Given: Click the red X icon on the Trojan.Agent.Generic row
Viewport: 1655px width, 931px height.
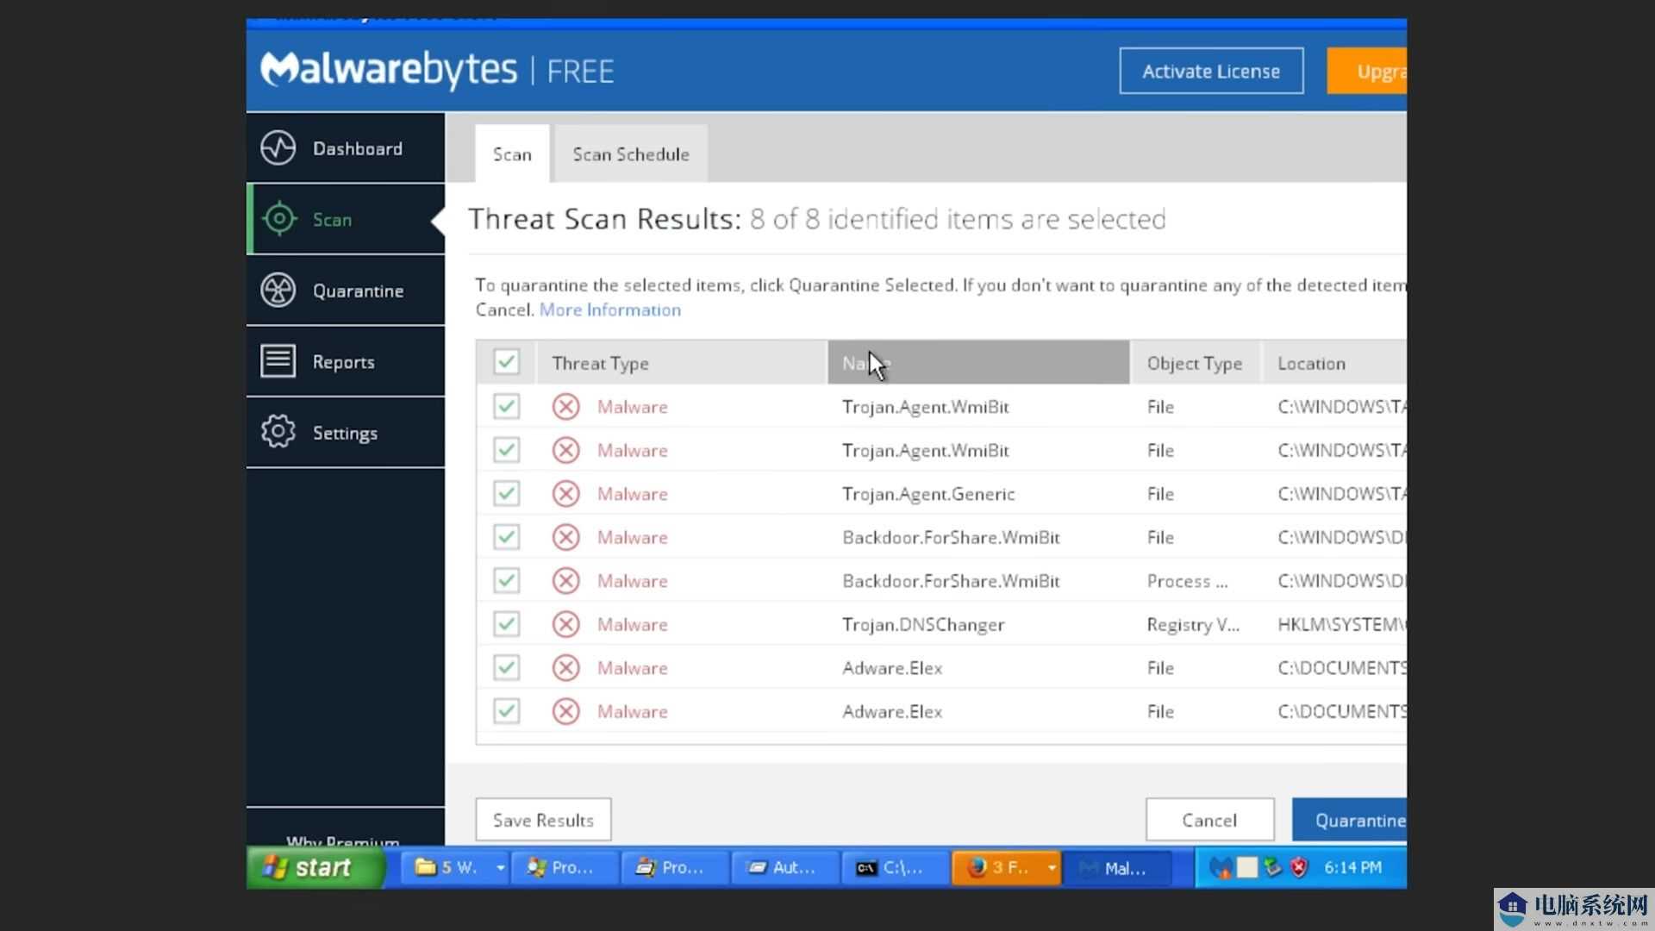Looking at the screenshot, I should [x=566, y=494].
